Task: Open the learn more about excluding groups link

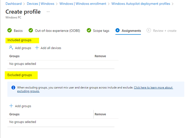Action: pyautogui.click(x=153, y=88)
